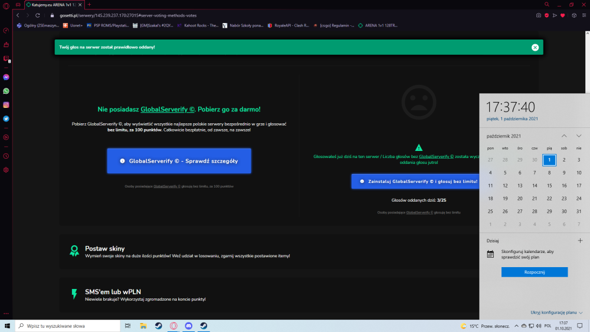The height and width of the screenshot is (332, 590).
Task: Open the Postaw skiny section
Action: [270, 252]
